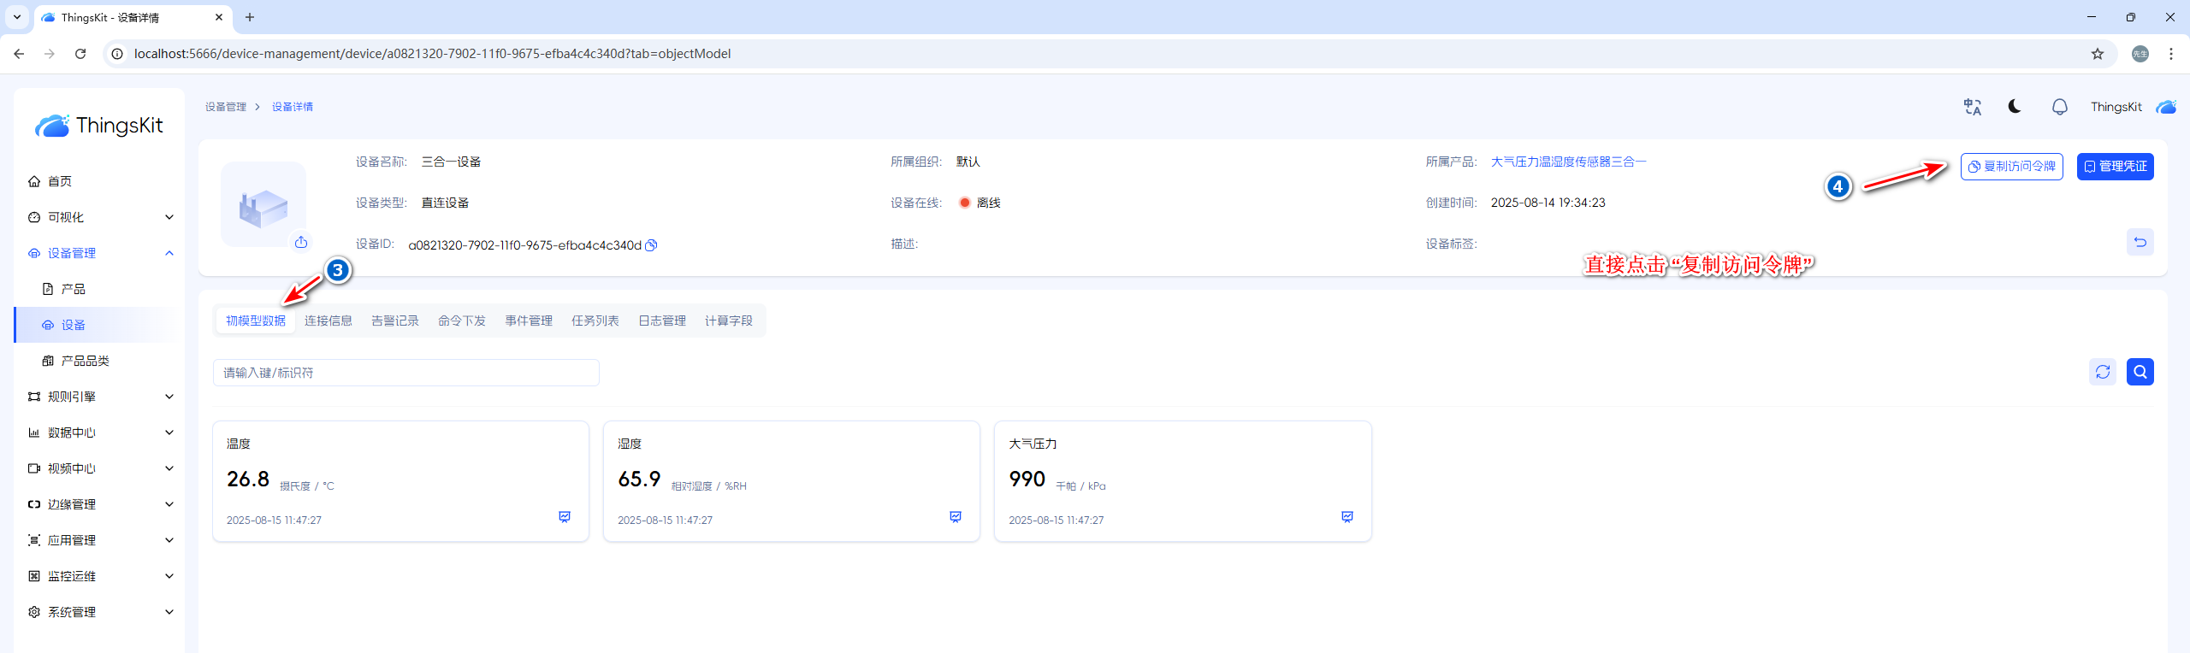Open the notification bell
This screenshot has width=2190, height=653.
(2059, 107)
